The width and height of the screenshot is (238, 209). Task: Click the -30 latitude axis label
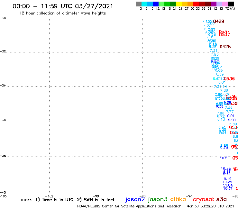[x=3, y=18]
